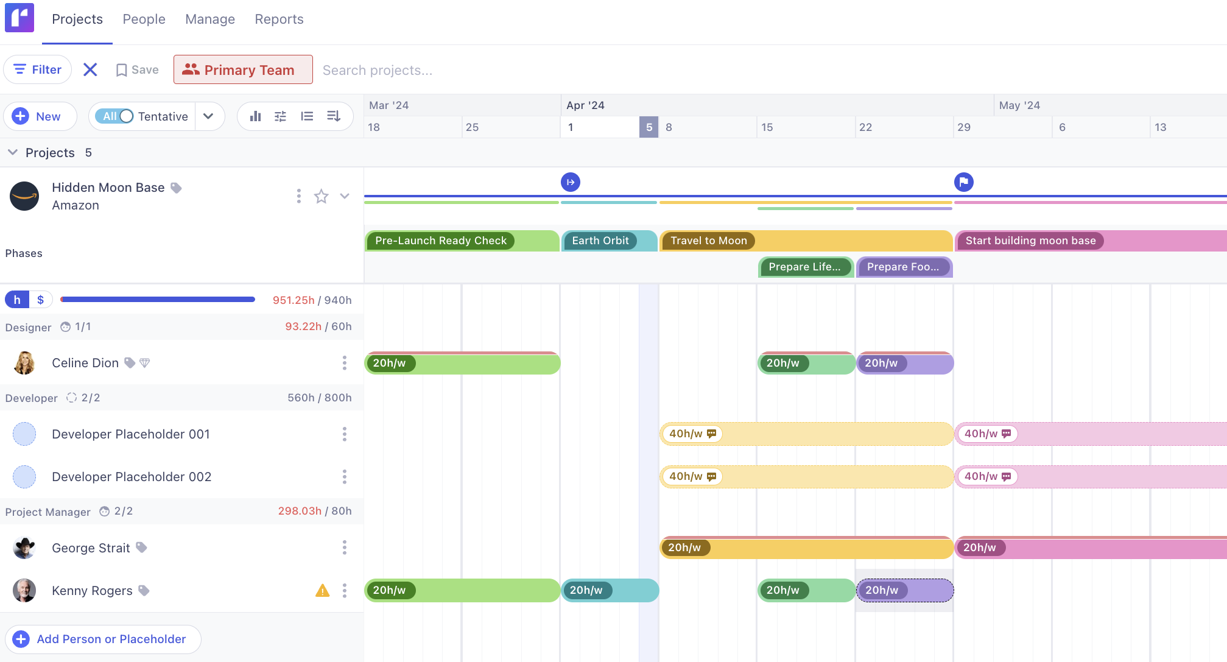Click Kenny Rogers warning triangle icon
Image resolution: width=1227 pixels, height=662 pixels.
click(322, 591)
